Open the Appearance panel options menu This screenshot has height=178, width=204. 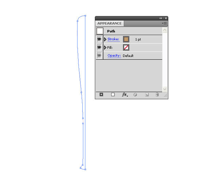[x=164, y=24]
